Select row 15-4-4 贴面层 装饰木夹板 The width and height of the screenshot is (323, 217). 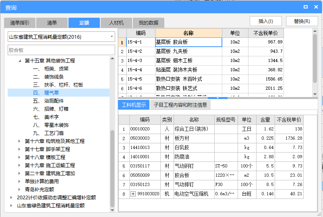(x=201, y=70)
